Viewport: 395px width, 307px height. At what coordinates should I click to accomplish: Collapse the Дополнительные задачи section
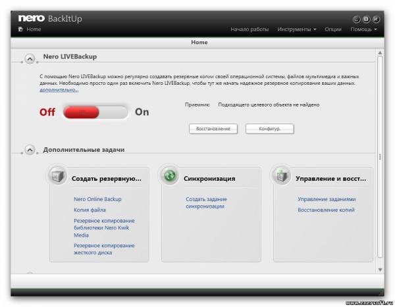pos(30,150)
